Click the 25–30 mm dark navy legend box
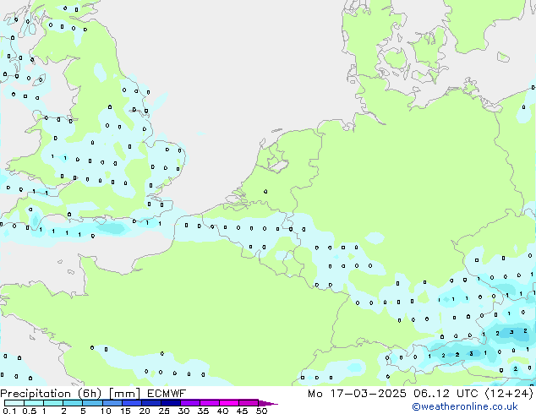Viewport: 536px width, 414px height. coord(170,403)
